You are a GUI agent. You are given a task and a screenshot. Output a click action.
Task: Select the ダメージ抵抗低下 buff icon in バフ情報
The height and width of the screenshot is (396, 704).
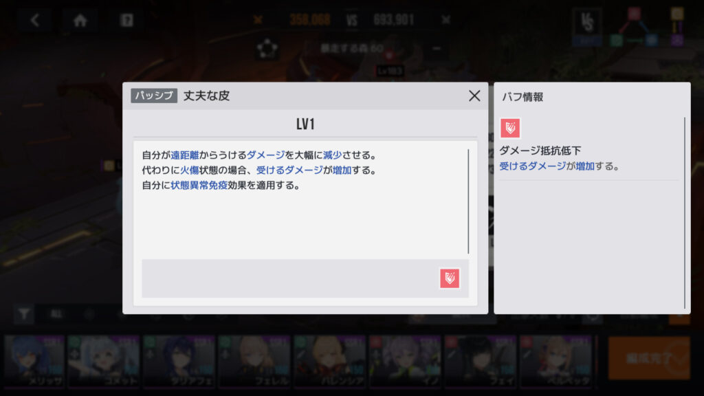coord(510,128)
